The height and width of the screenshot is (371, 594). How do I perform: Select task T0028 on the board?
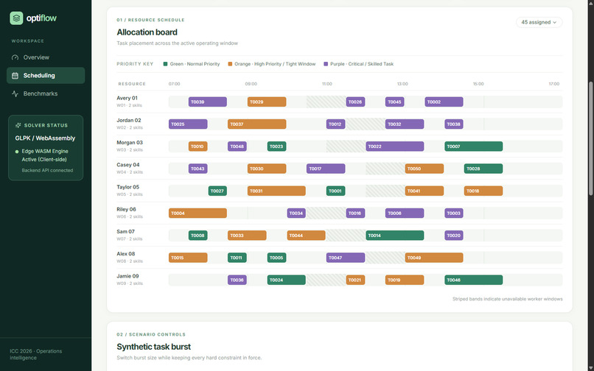[483, 169]
